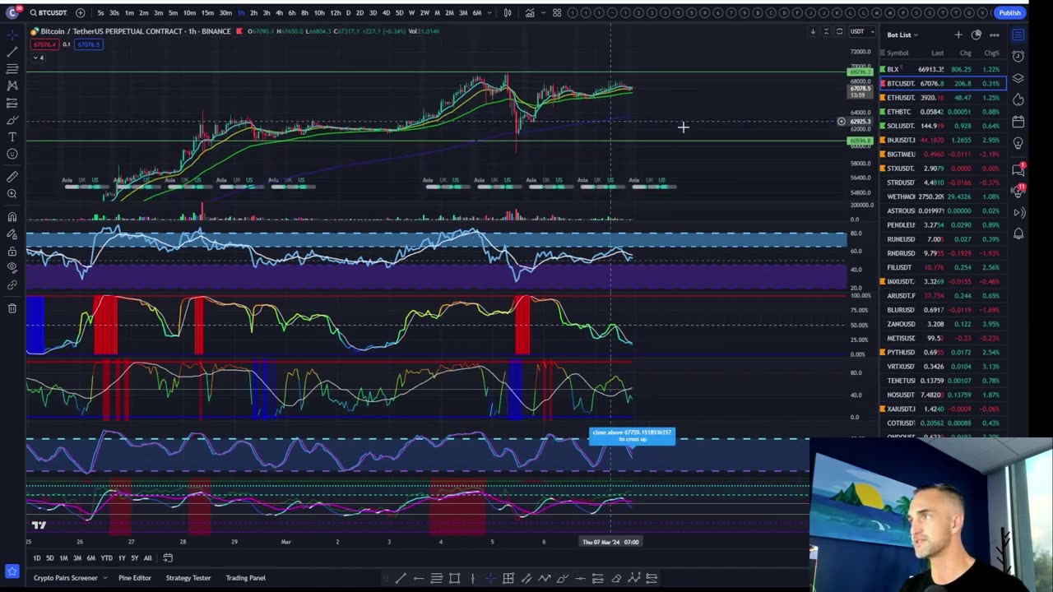Open the Pine Editor tab

135,578
